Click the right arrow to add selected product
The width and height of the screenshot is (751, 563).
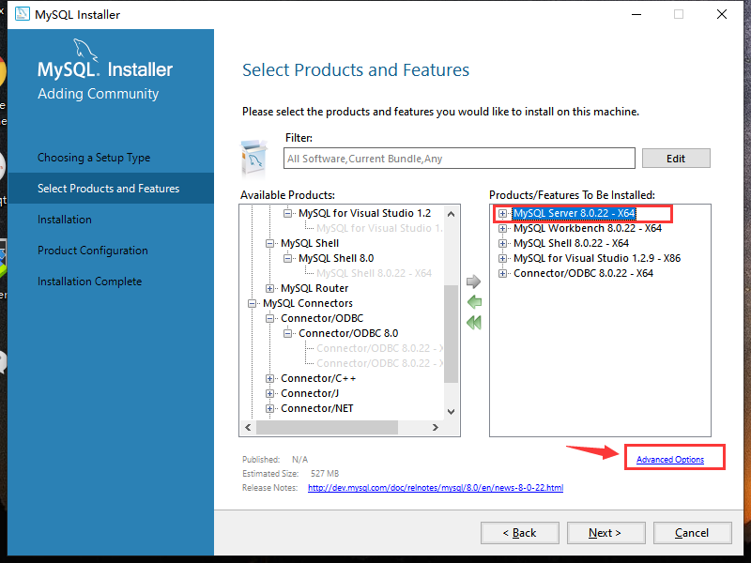point(474,281)
